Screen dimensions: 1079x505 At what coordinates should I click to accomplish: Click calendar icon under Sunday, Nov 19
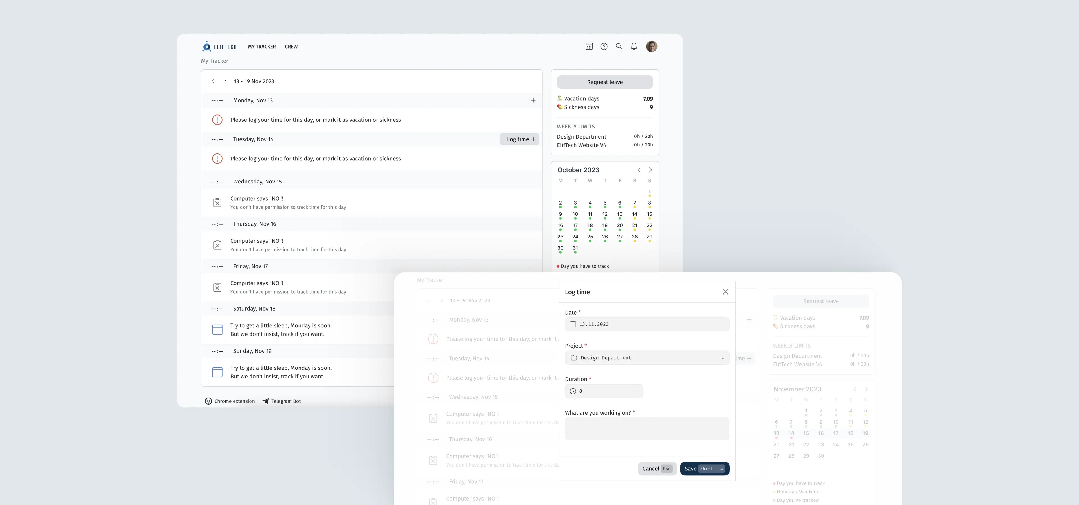coord(217,372)
